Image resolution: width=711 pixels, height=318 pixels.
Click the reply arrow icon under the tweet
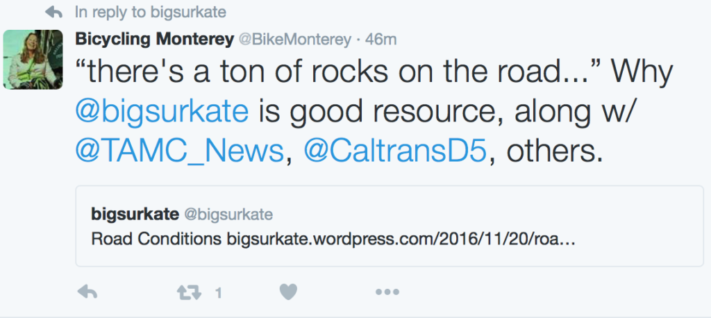point(87,292)
